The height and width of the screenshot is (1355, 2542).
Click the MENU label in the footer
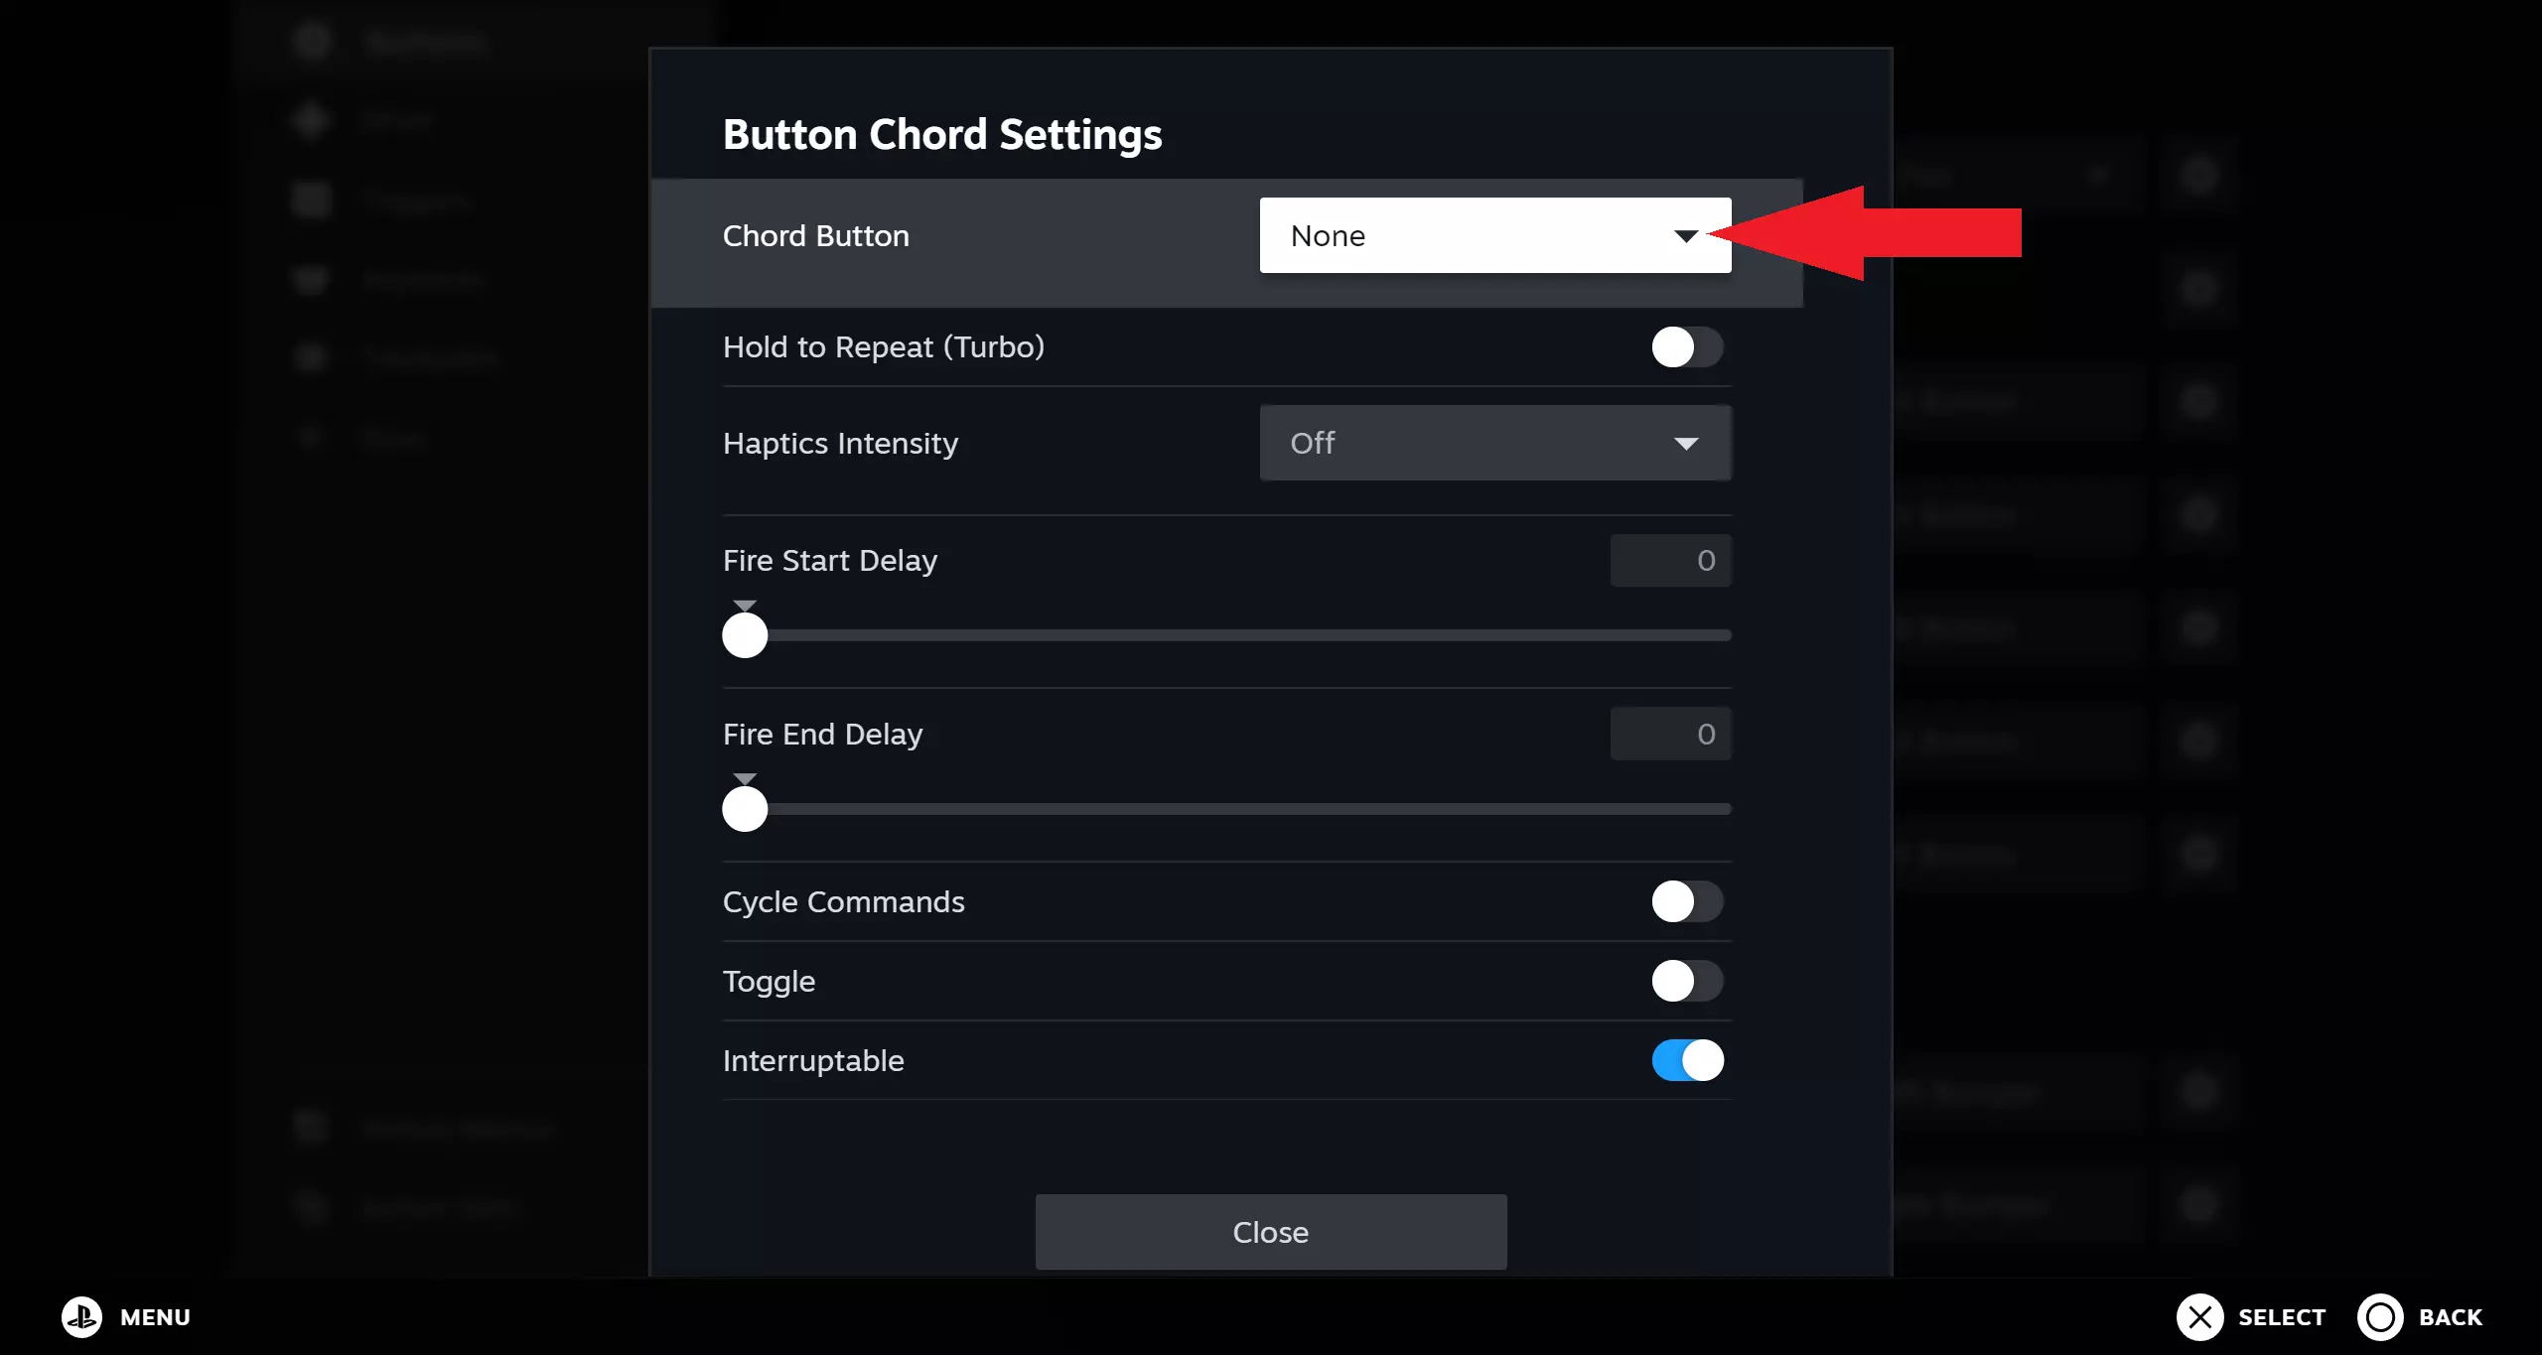coord(155,1317)
